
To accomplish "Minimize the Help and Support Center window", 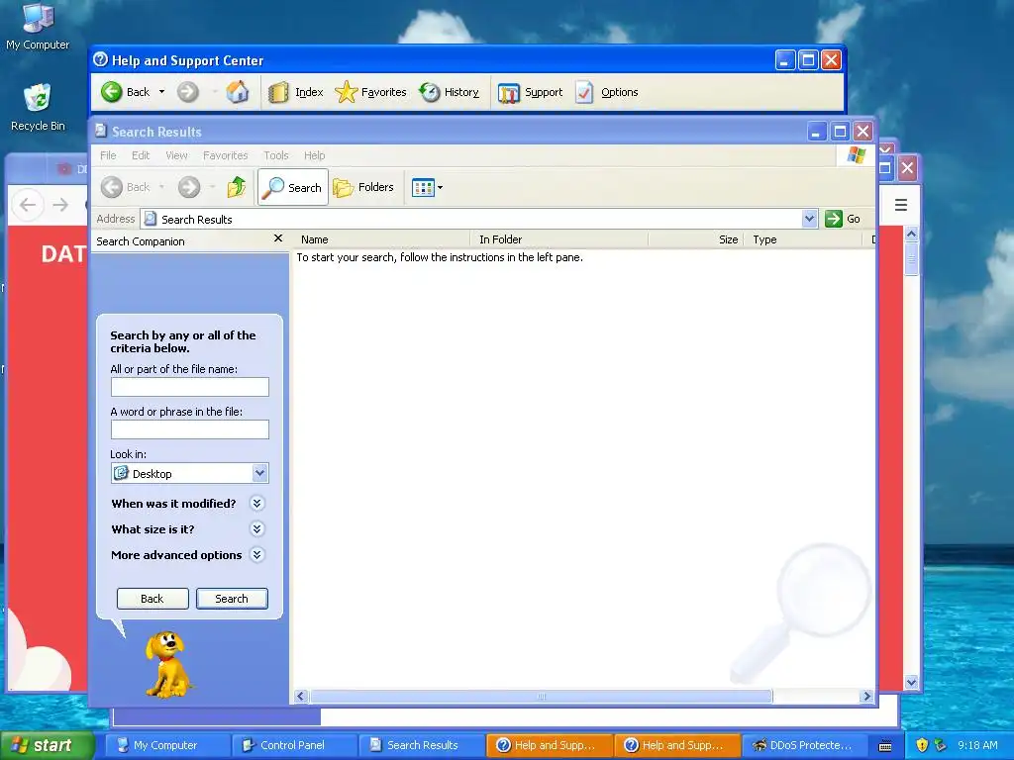I will 784,60.
